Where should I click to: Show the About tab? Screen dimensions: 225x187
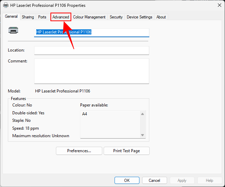pyautogui.click(x=161, y=17)
